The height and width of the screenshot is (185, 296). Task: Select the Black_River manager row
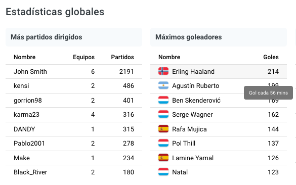tap(74, 172)
